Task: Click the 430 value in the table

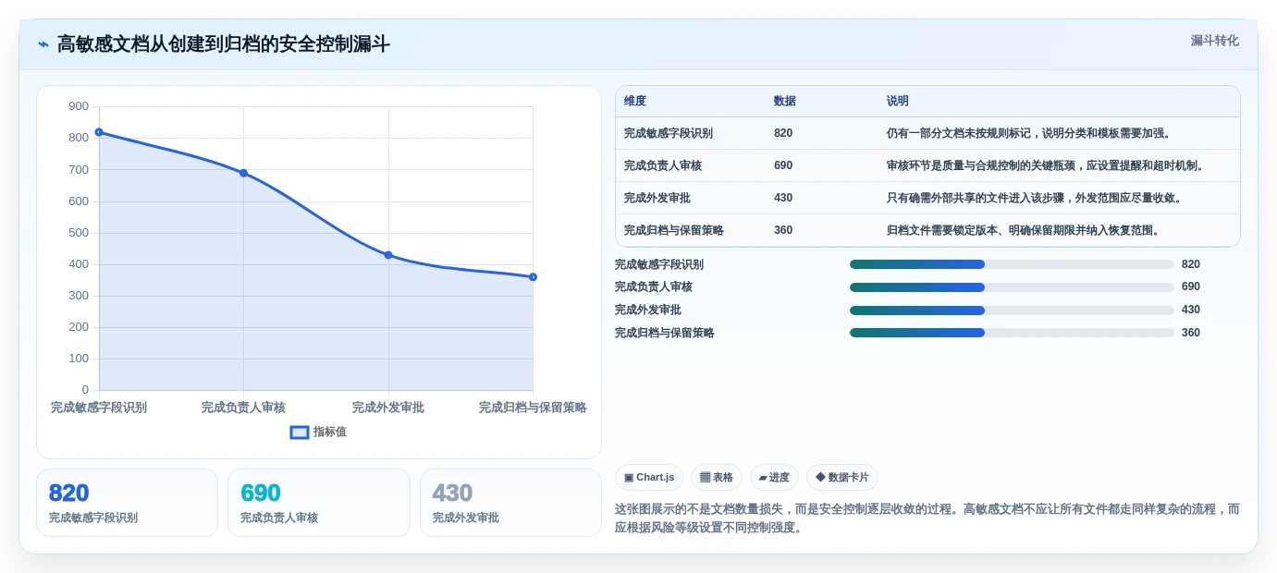Action: point(783,199)
